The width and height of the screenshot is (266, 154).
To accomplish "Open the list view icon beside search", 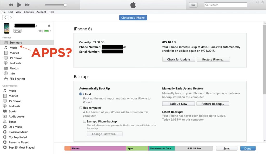I will [193, 5].
